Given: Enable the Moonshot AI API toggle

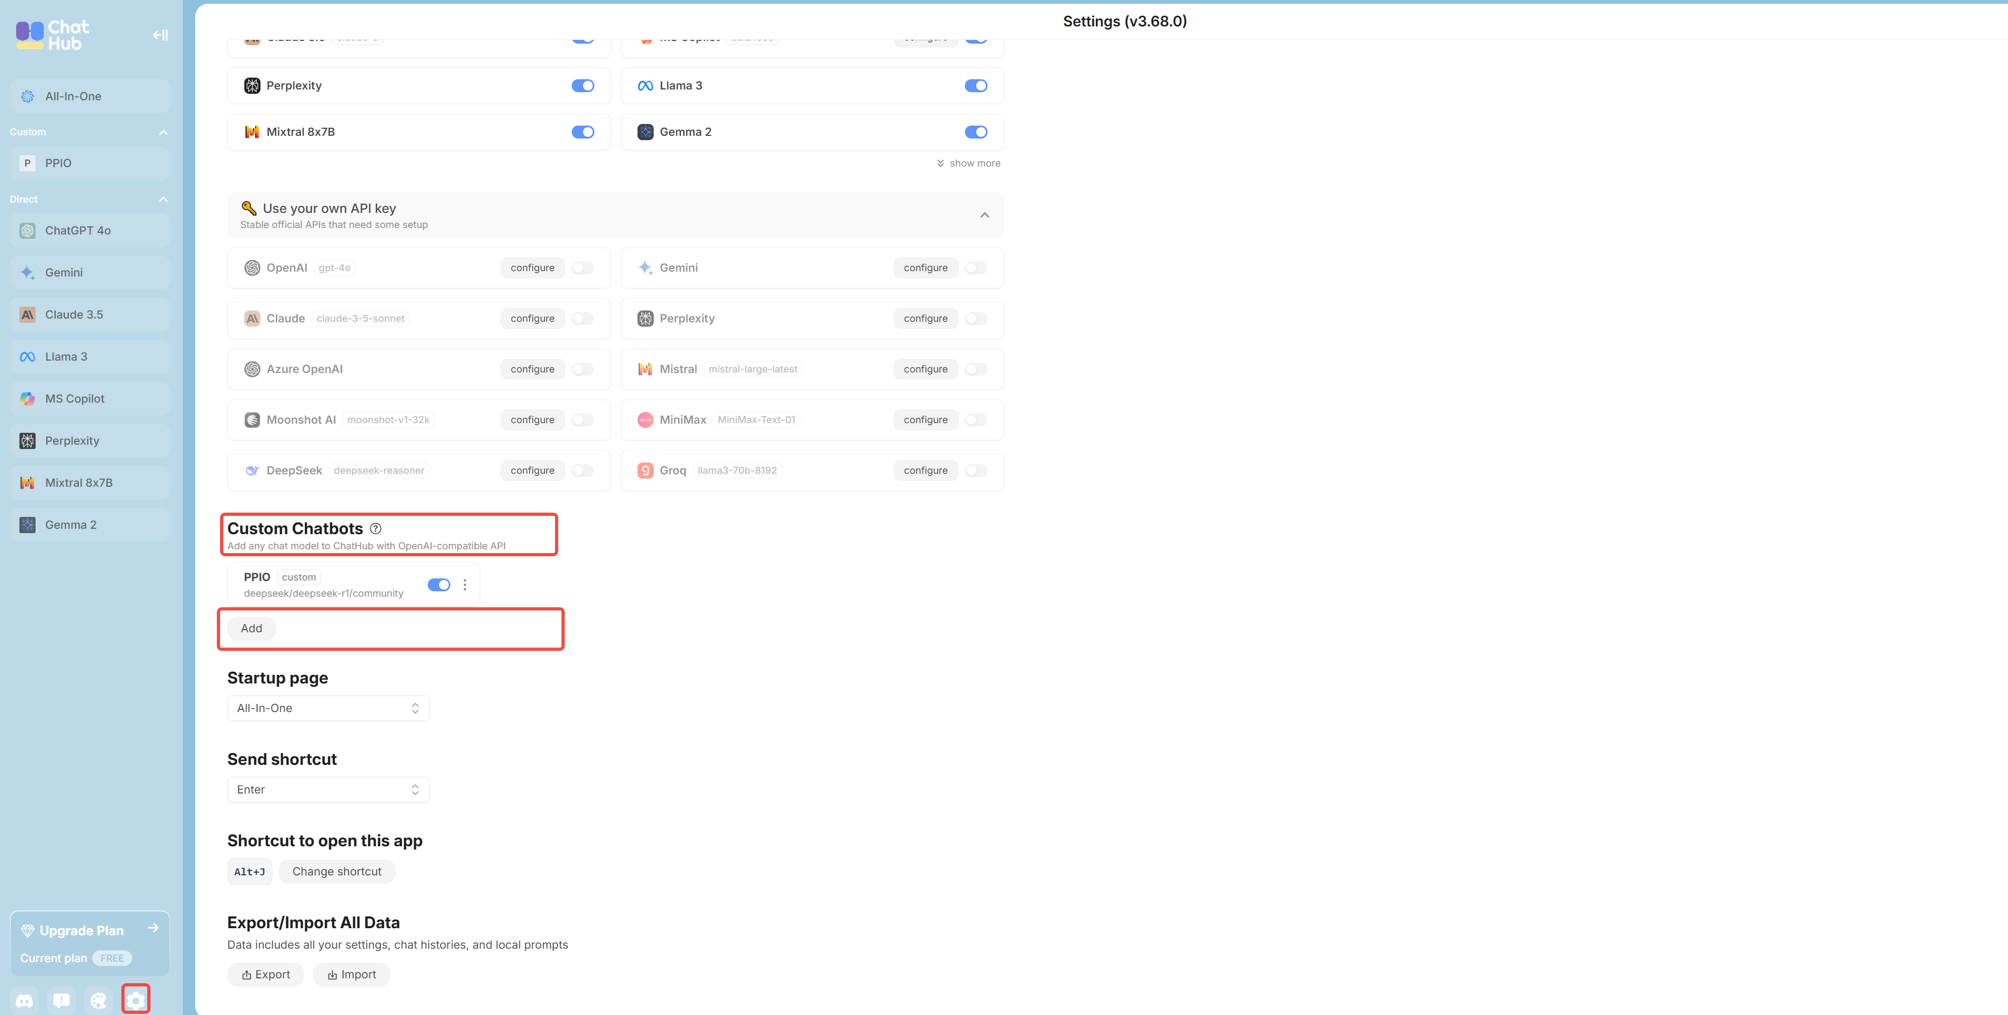Looking at the screenshot, I should coord(582,420).
